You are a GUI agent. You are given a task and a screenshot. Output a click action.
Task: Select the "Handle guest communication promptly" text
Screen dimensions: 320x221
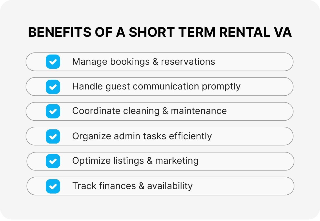[x=156, y=87]
